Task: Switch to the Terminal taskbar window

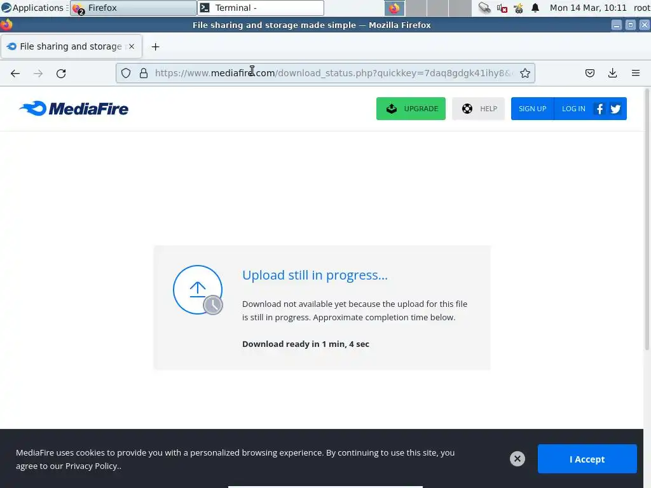Action: [260, 8]
